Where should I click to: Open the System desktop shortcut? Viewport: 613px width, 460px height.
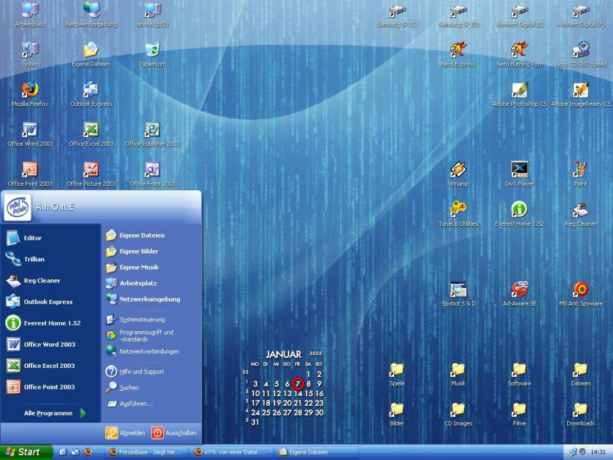point(30,54)
